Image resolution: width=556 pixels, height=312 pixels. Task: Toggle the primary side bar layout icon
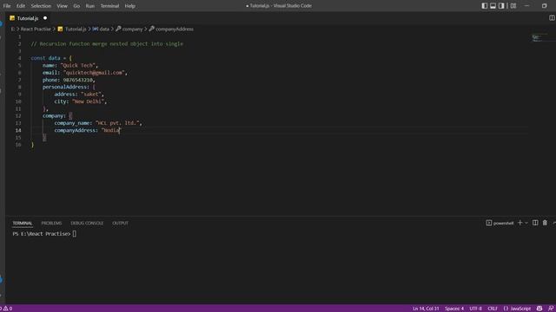point(485,6)
